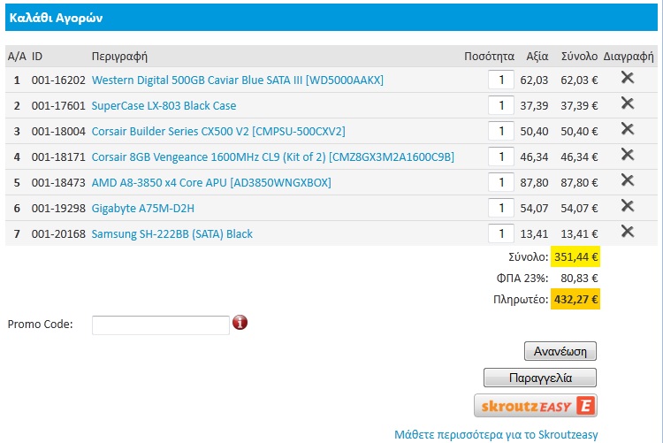Click the Ανανέωση button
Screen dimensions: 663x443
(x=560, y=351)
